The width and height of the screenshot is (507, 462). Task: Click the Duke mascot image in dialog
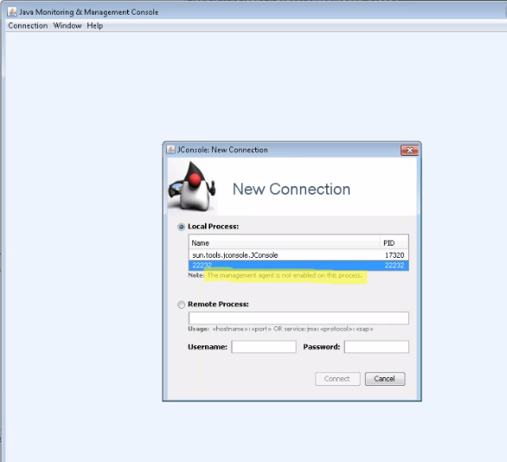click(192, 187)
